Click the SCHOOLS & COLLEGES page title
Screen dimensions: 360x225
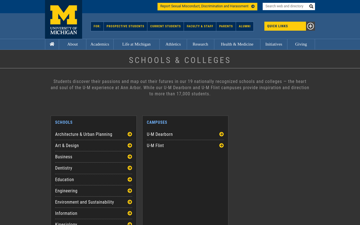click(180, 60)
